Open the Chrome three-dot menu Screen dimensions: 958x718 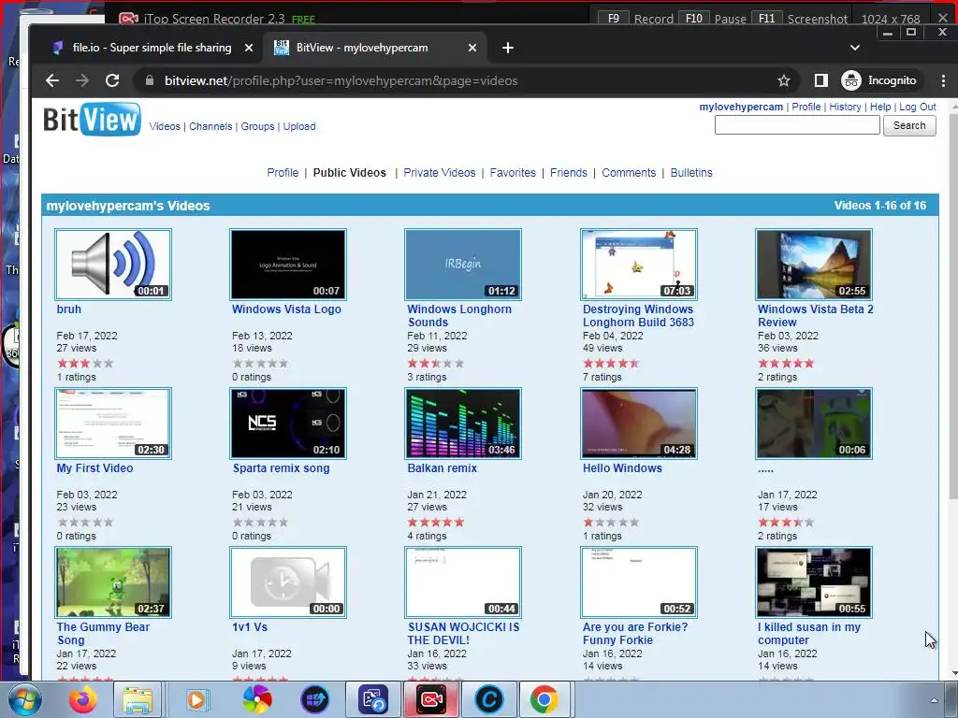pos(943,80)
